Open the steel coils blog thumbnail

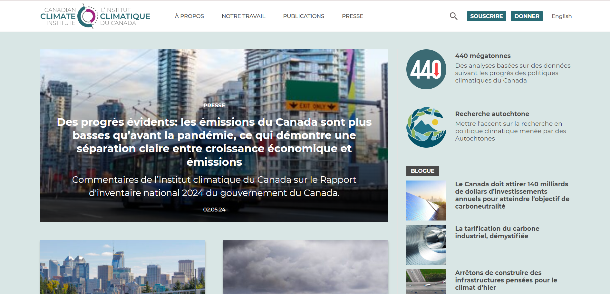pyautogui.click(x=426, y=245)
